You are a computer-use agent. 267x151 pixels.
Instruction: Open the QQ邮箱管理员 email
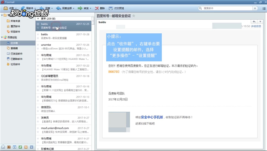pyautogui.click(x=64, y=78)
